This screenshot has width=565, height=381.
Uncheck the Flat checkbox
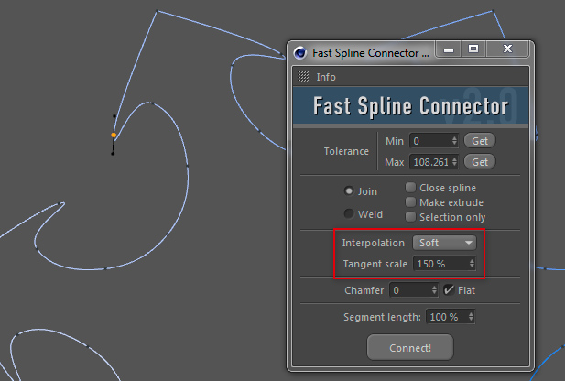[x=449, y=289]
